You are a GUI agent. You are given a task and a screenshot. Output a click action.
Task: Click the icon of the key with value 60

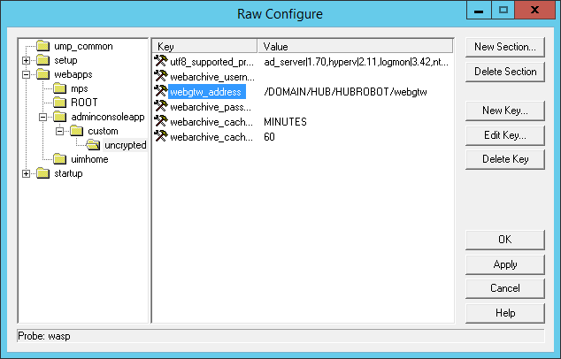coord(160,137)
